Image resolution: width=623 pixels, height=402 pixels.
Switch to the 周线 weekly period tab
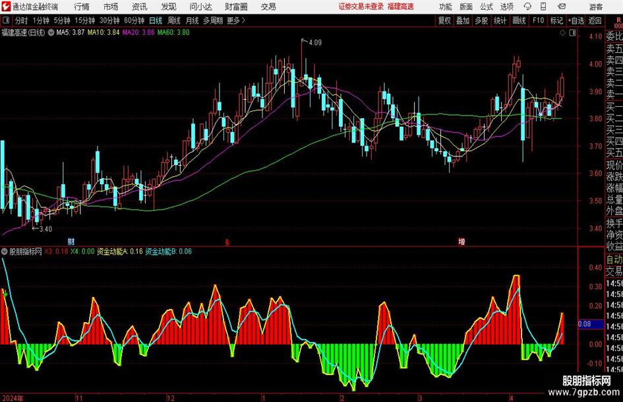coord(174,20)
